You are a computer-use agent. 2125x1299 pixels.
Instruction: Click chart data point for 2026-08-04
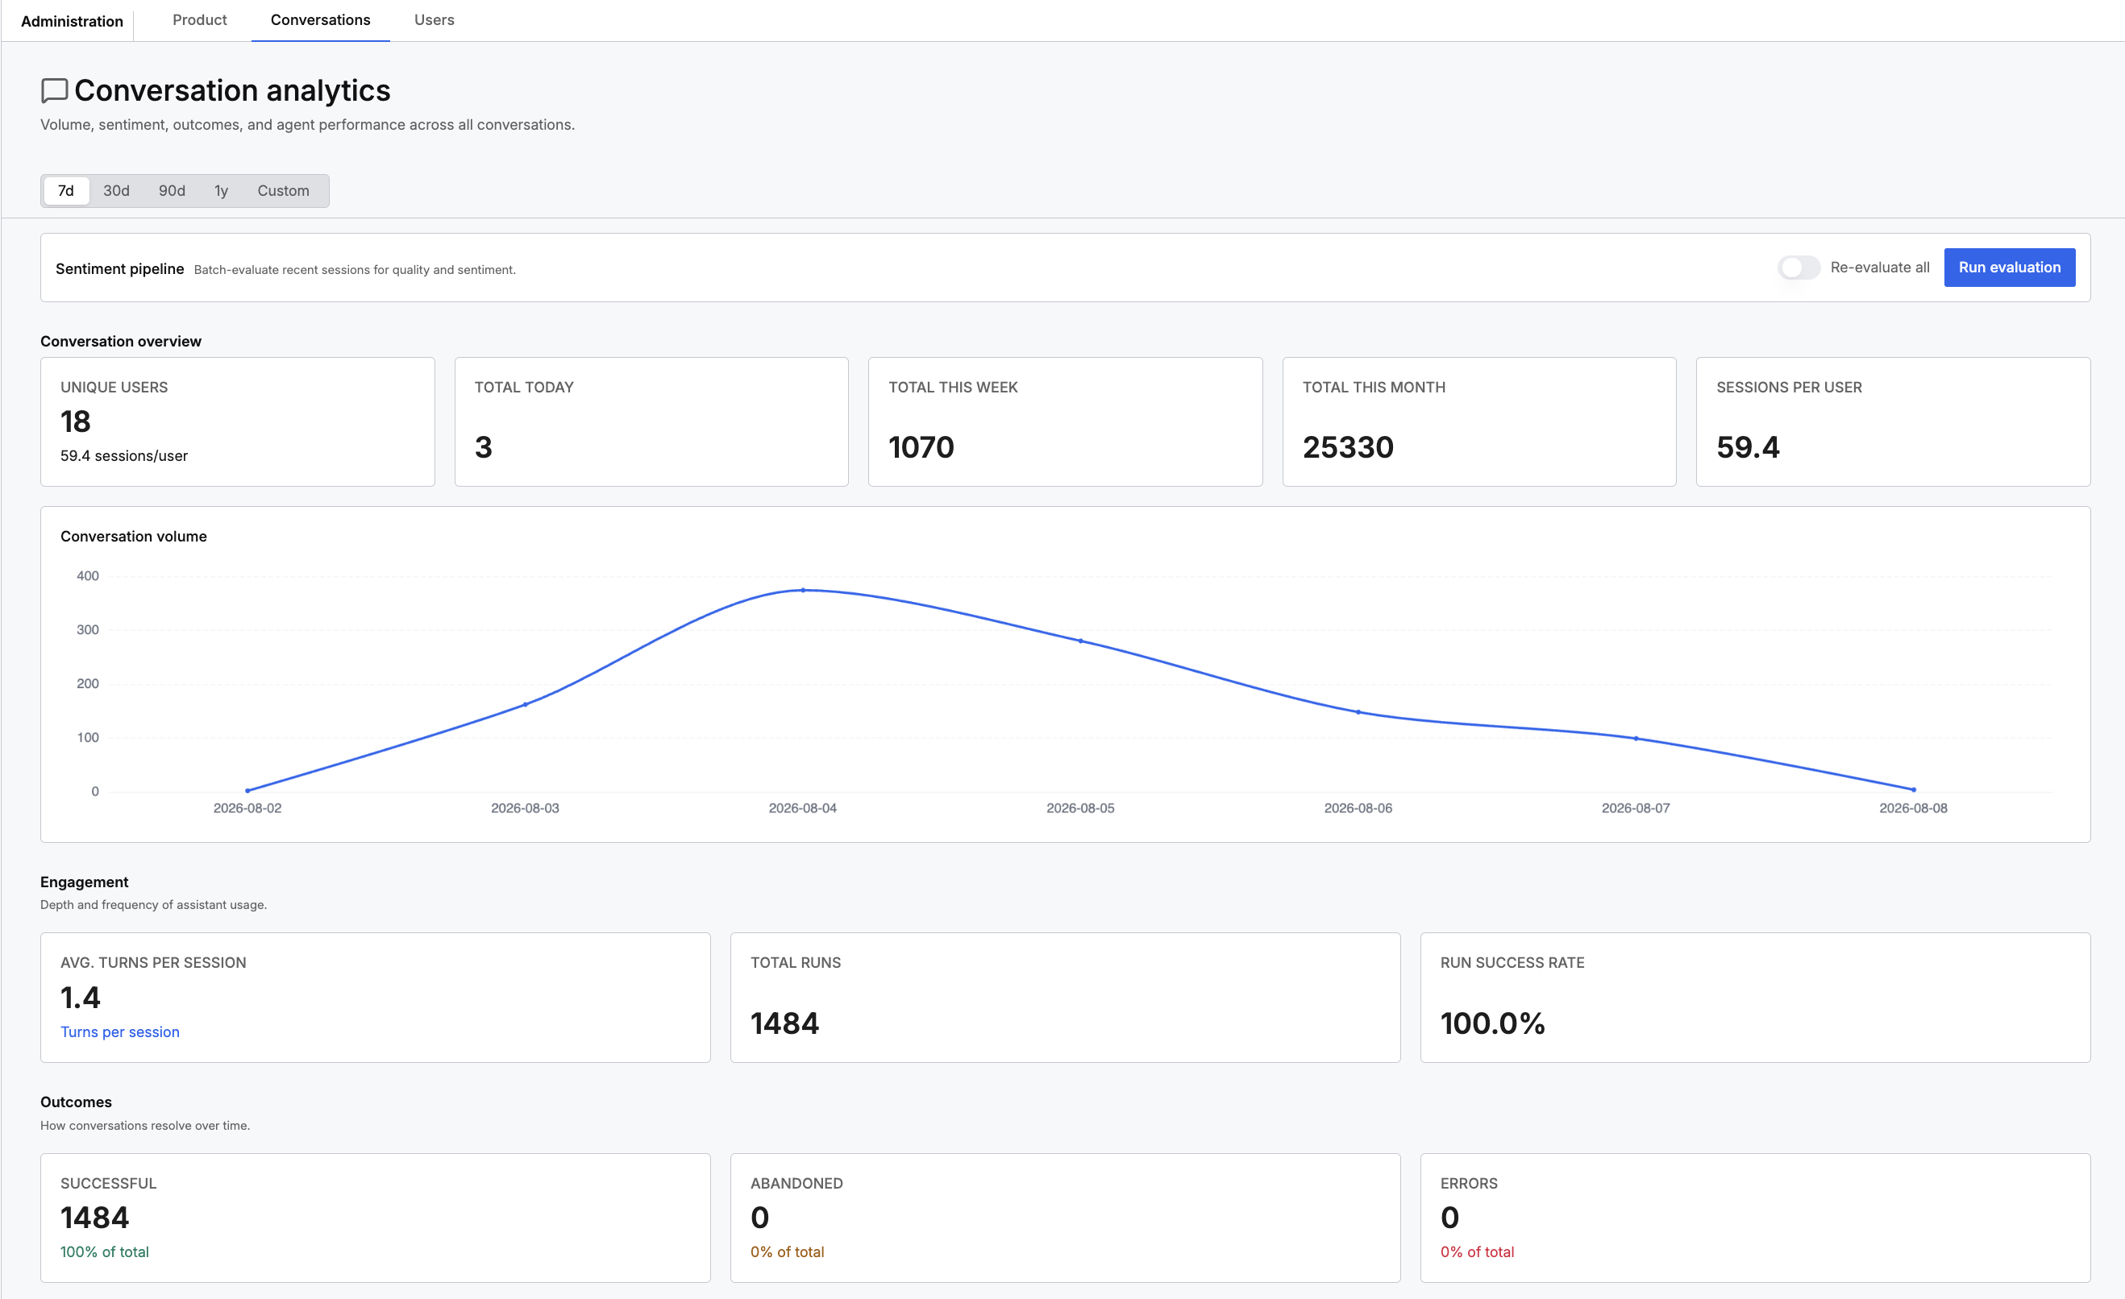click(x=803, y=591)
